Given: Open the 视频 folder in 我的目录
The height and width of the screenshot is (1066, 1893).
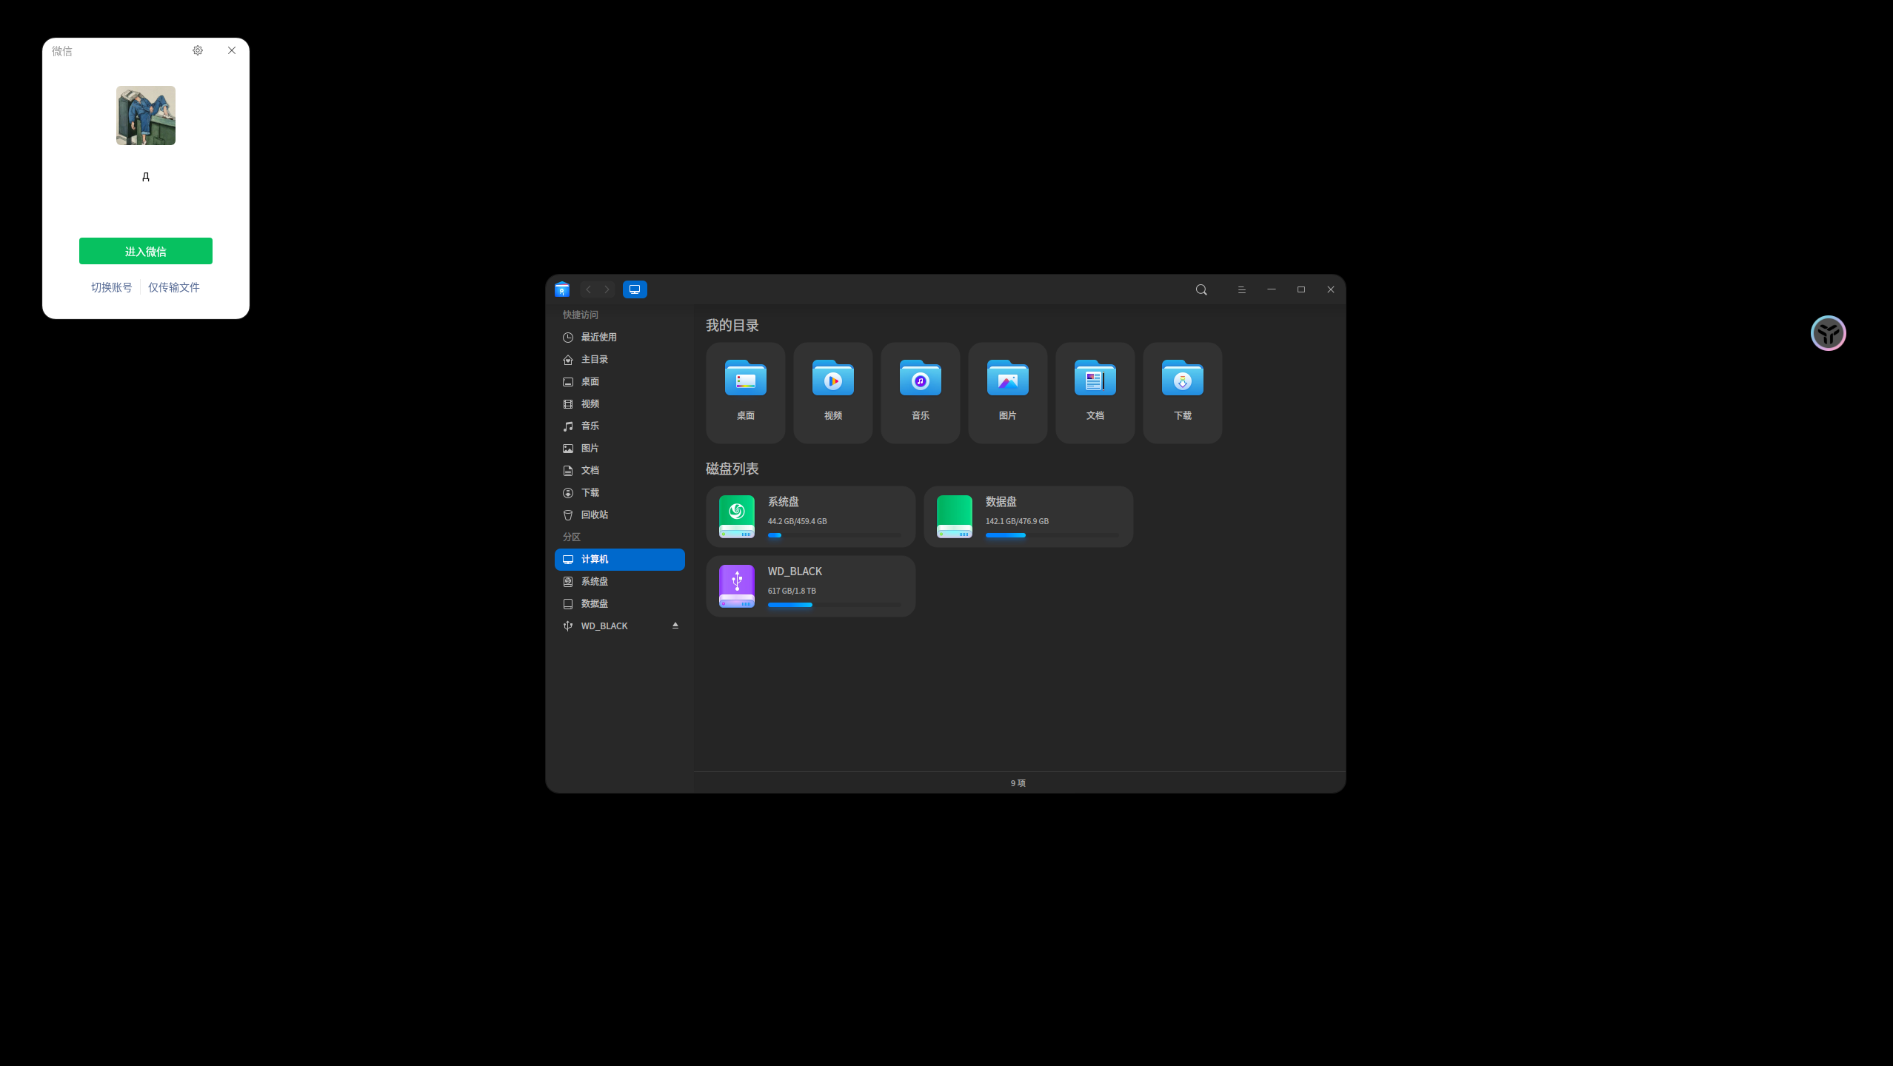Looking at the screenshot, I should 833,392.
